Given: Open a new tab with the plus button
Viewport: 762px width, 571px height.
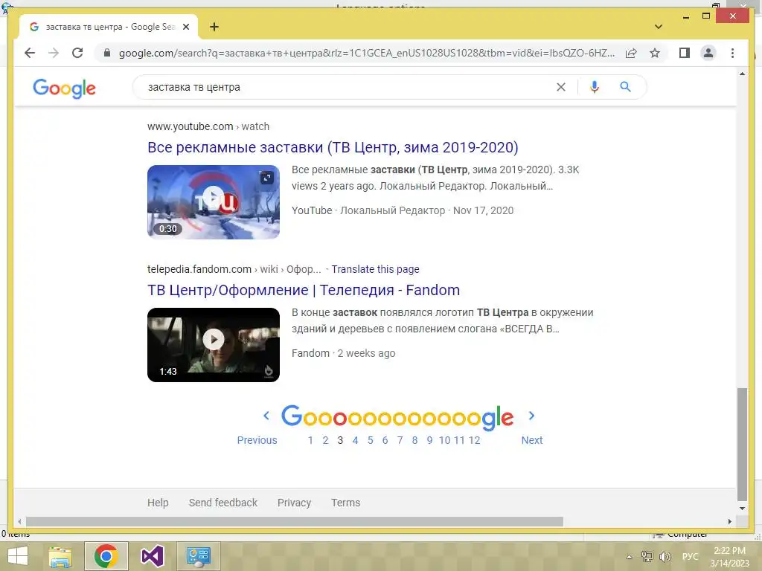Looking at the screenshot, I should [x=214, y=27].
